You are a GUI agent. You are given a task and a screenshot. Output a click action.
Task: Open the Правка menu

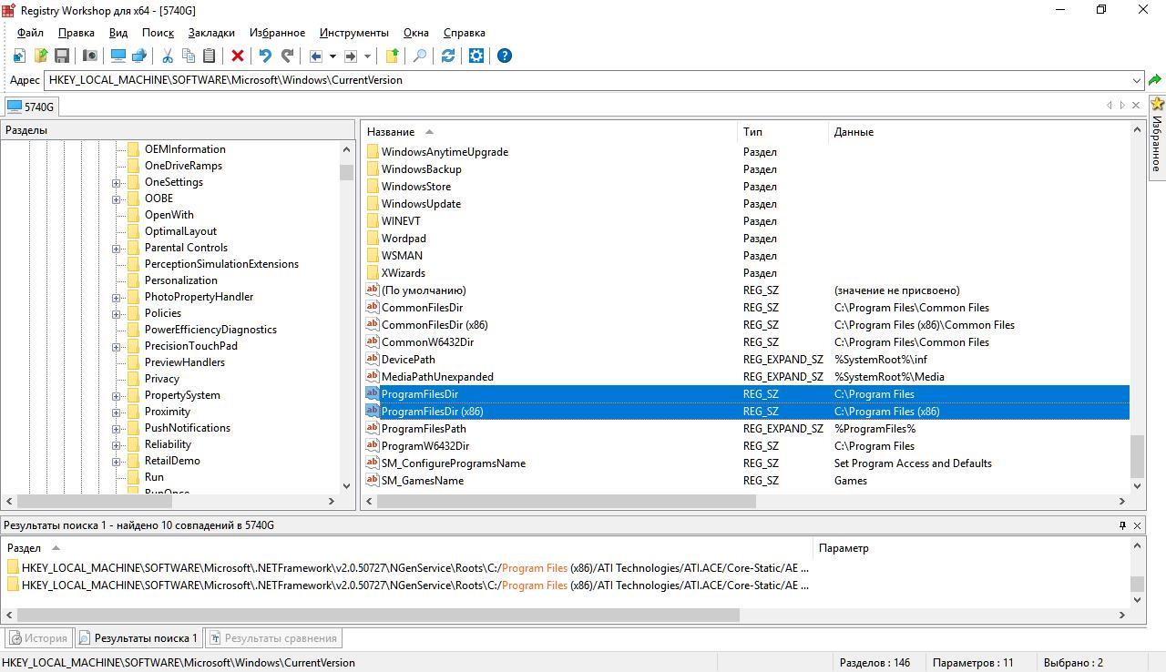point(77,33)
